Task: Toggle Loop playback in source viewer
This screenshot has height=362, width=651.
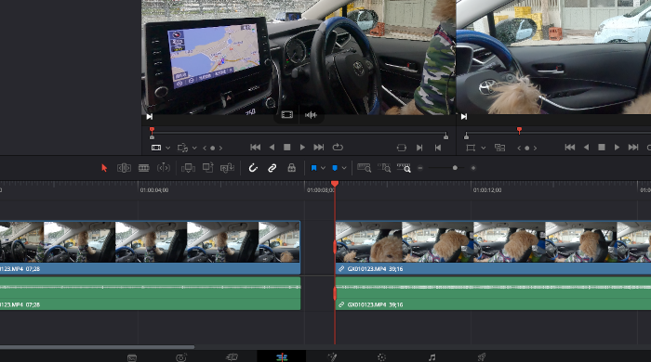Action: [338, 147]
